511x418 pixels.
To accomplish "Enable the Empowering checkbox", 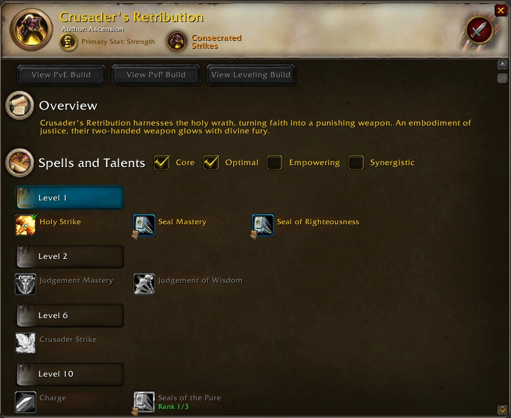I will pos(275,162).
